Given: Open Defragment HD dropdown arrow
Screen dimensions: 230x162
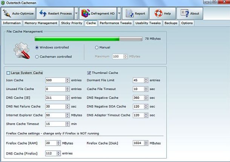Looking at the screenshot, I should pos(119,13).
